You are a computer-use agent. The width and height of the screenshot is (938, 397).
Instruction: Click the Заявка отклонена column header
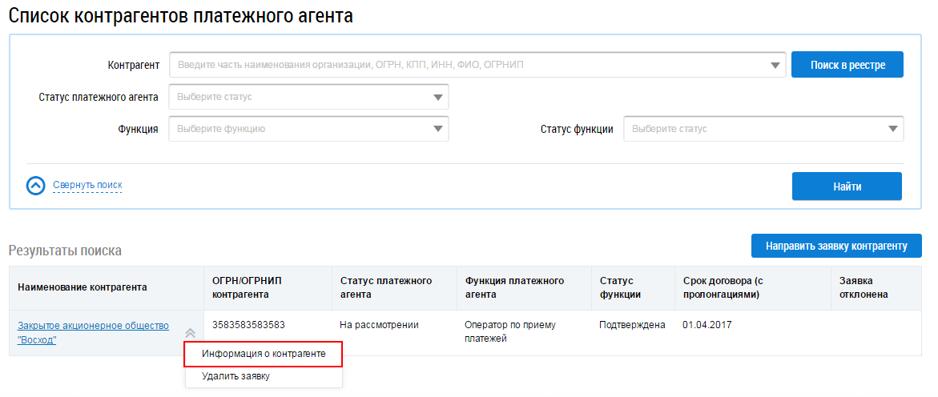pos(863,287)
